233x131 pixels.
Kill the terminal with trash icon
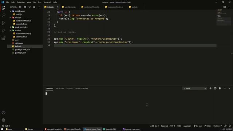pyautogui.click(x=220, y=88)
